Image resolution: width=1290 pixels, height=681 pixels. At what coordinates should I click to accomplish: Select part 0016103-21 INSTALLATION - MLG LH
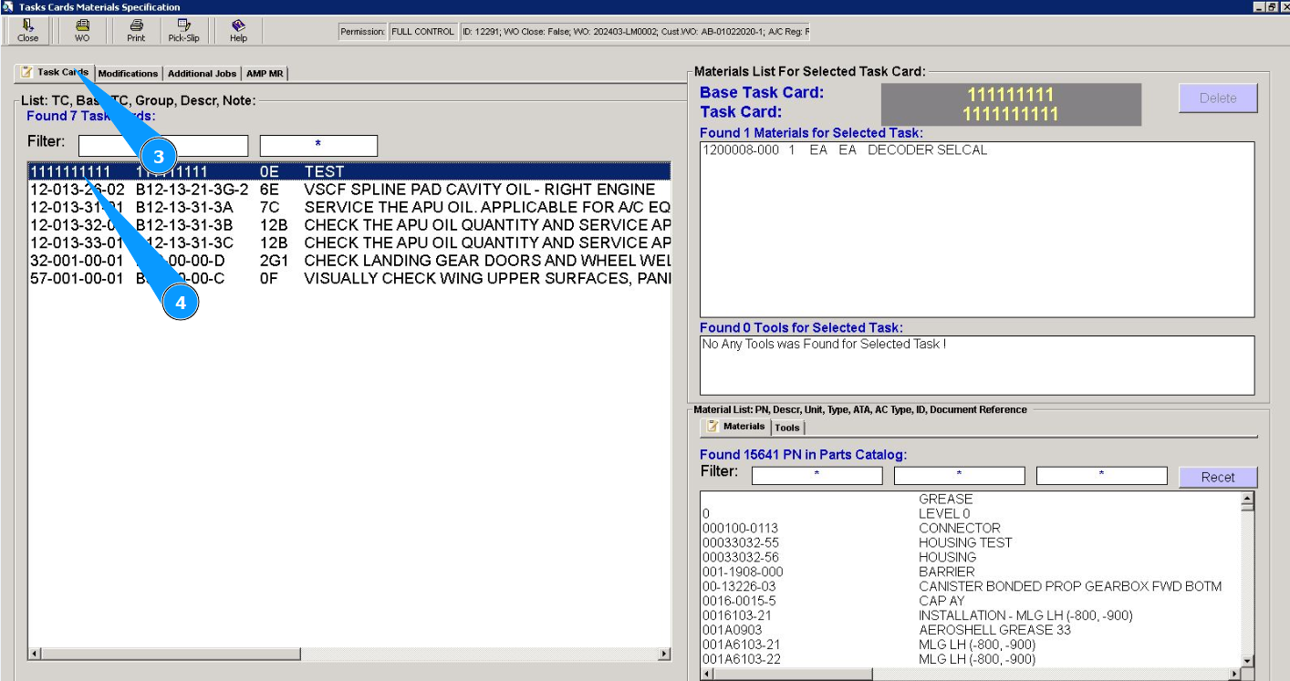coord(971,616)
